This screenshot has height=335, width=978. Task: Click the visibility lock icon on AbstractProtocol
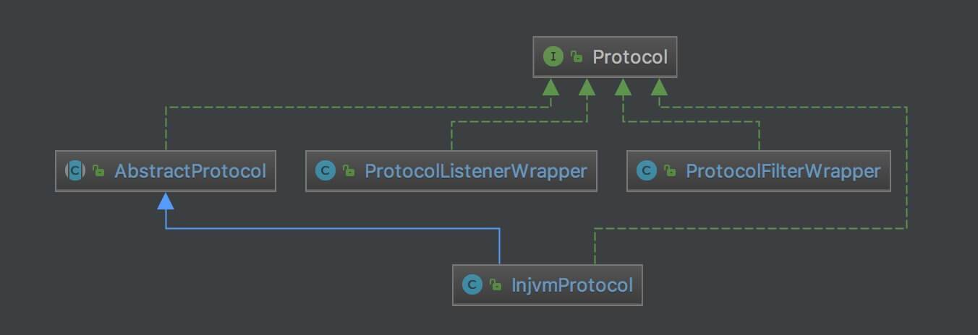98,171
